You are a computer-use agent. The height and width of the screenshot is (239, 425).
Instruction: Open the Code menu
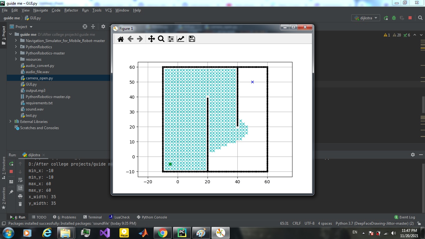pyautogui.click(x=56, y=10)
